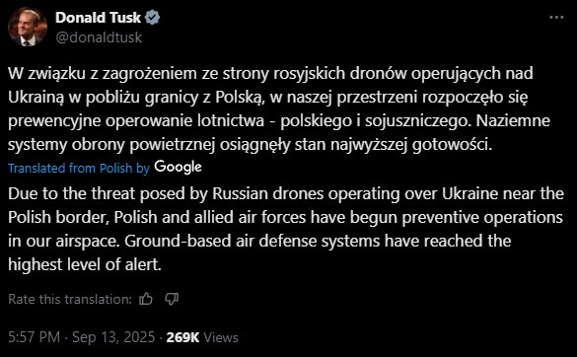The image size is (577, 357).
Task: Open the @donaldtusk handle link
Action: (x=99, y=37)
